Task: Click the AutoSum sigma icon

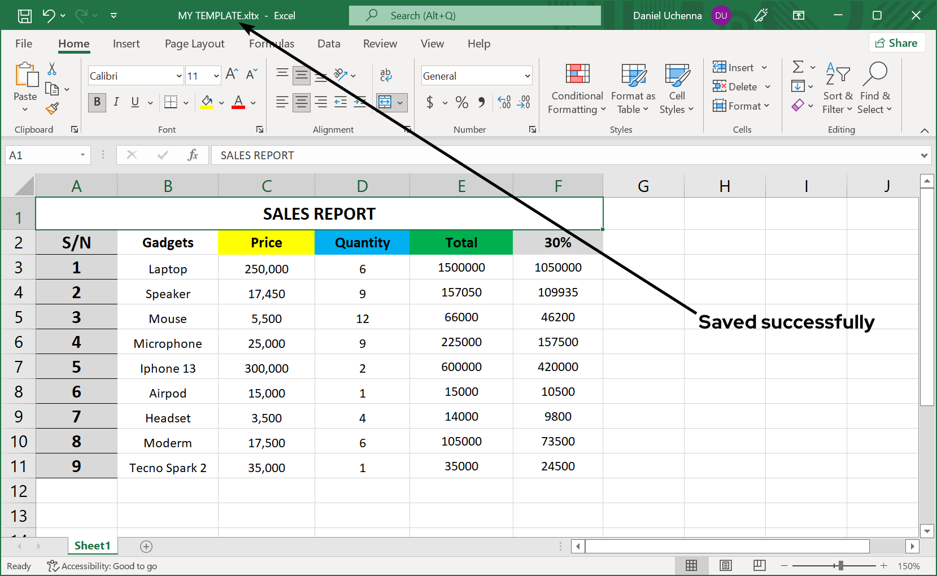Action: (x=797, y=67)
